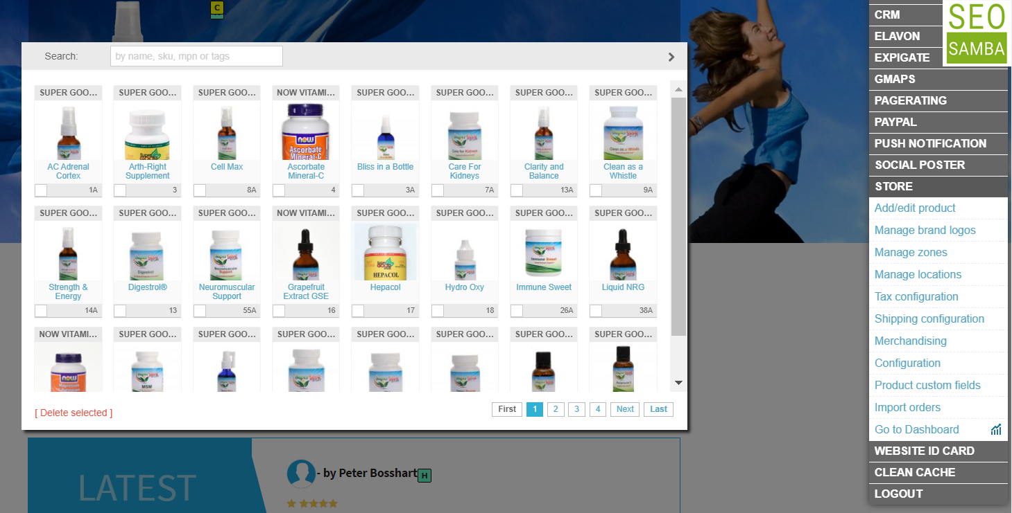Click the Last page button
The height and width of the screenshot is (513, 1012).
coord(658,409)
